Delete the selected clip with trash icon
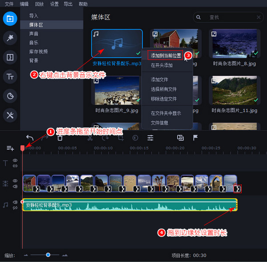267x262 pixels. tap(60, 138)
